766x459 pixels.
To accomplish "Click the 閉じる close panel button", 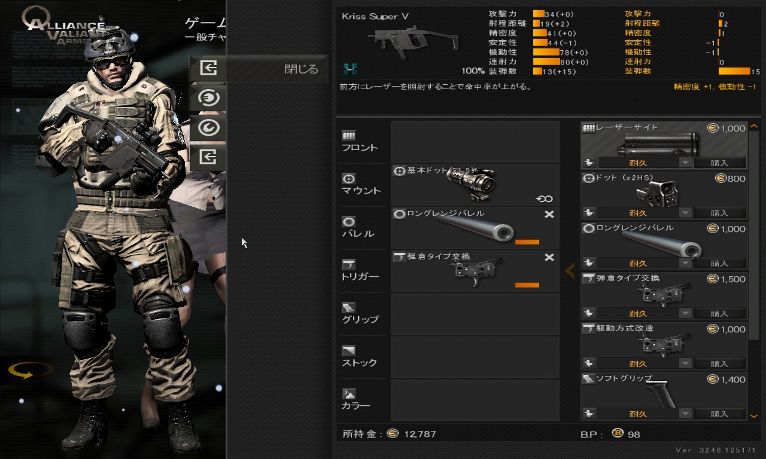I will point(259,68).
